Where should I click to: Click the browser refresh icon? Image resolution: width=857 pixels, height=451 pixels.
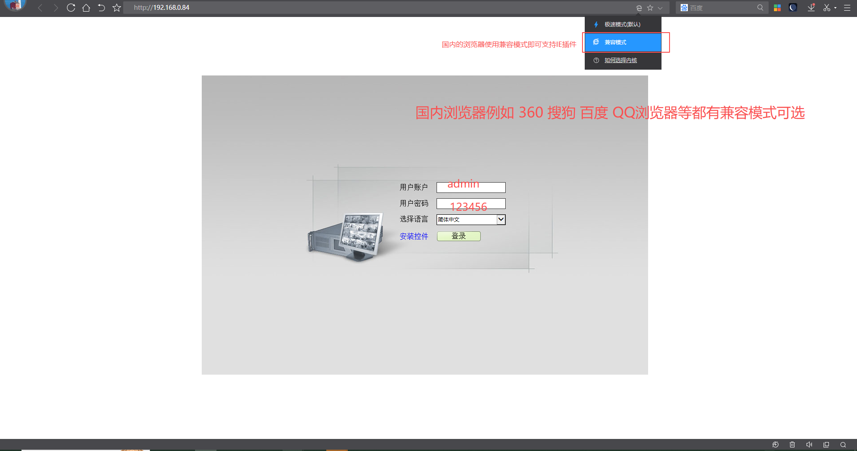71,8
